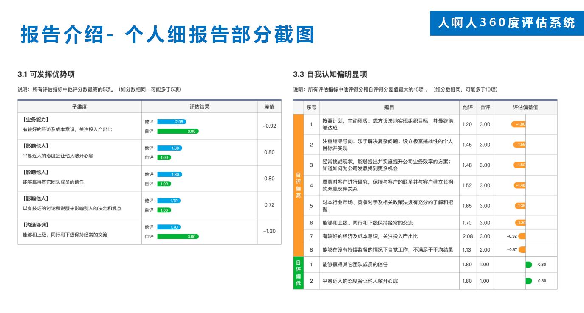This screenshot has width=584, height=313.
Task: Click the orange −1.52 deviation bar
Action: [x=520, y=165]
